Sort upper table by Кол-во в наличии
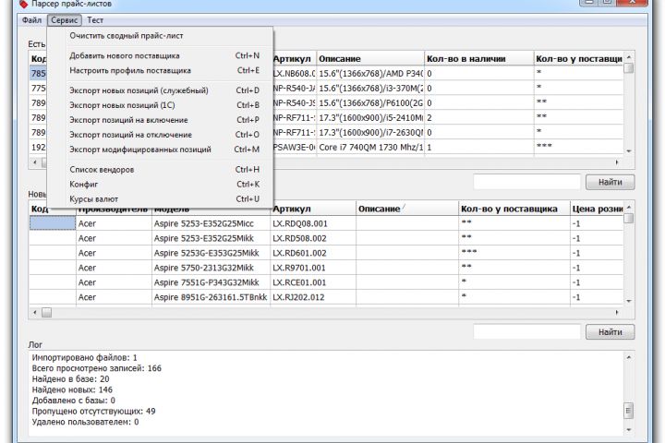 tap(478, 59)
